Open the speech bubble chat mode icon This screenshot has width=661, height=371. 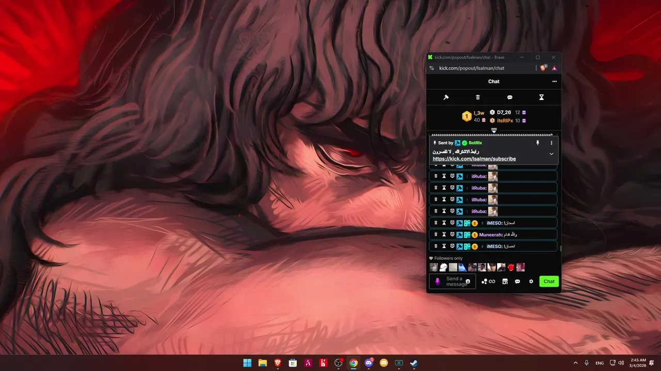[x=510, y=97]
